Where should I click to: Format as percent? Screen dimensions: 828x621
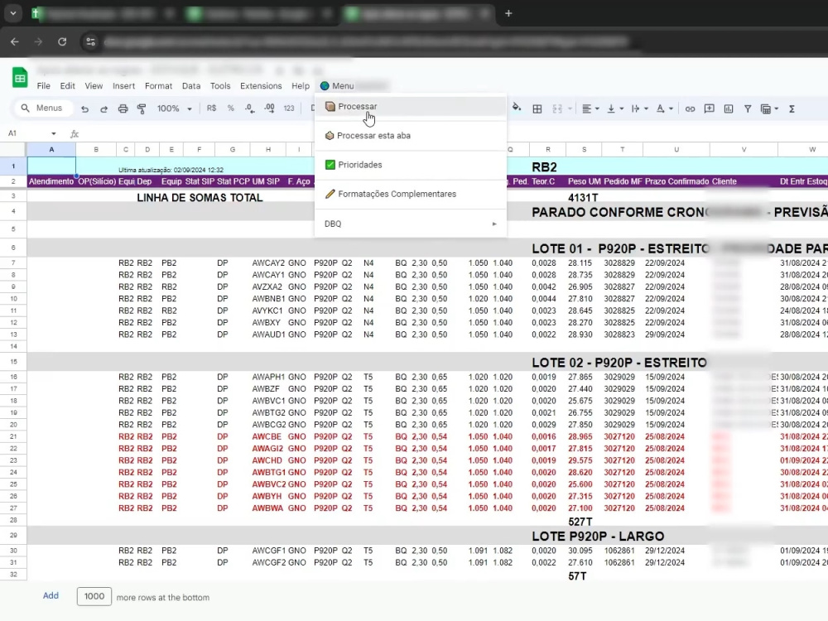click(231, 108)
